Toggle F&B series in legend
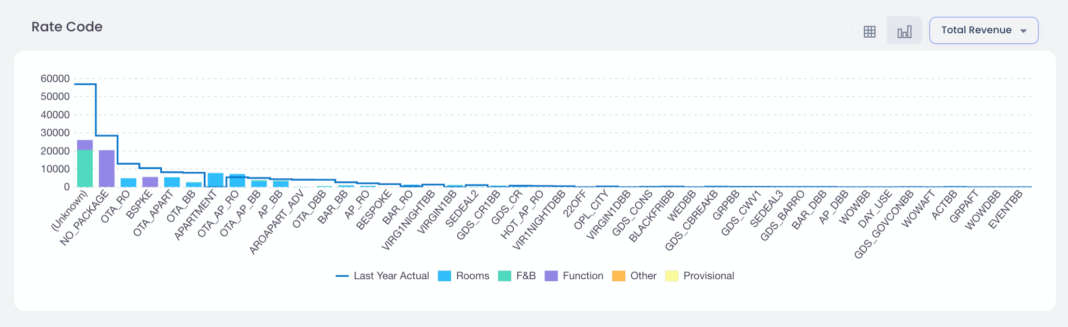 tap(525, 276)
